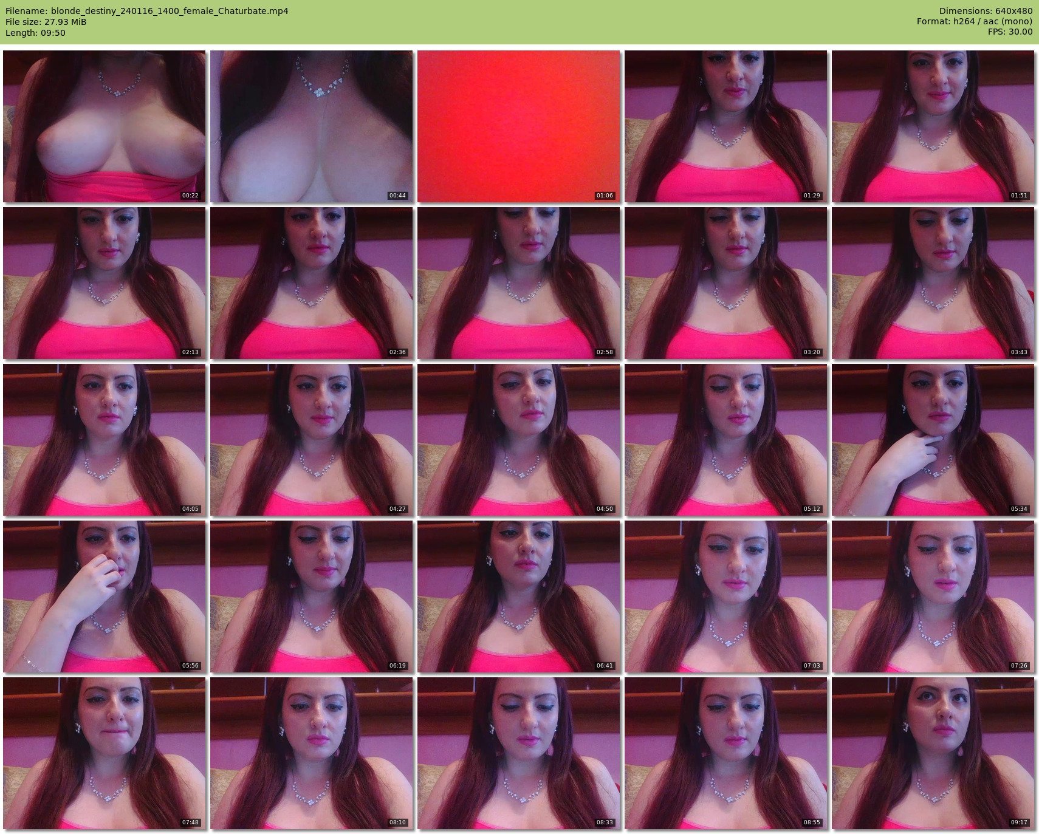Select the last frame stamped 09:17

pyautogui.click(x=933, y=753)
